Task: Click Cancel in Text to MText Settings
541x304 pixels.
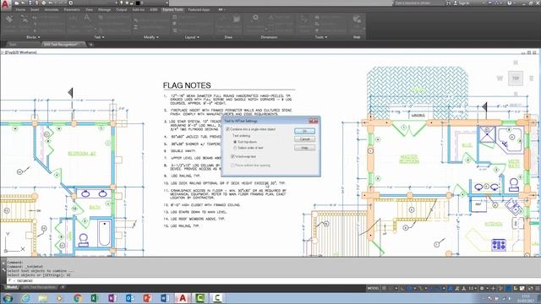Action: pyautogui.click(x=304, y=139)
